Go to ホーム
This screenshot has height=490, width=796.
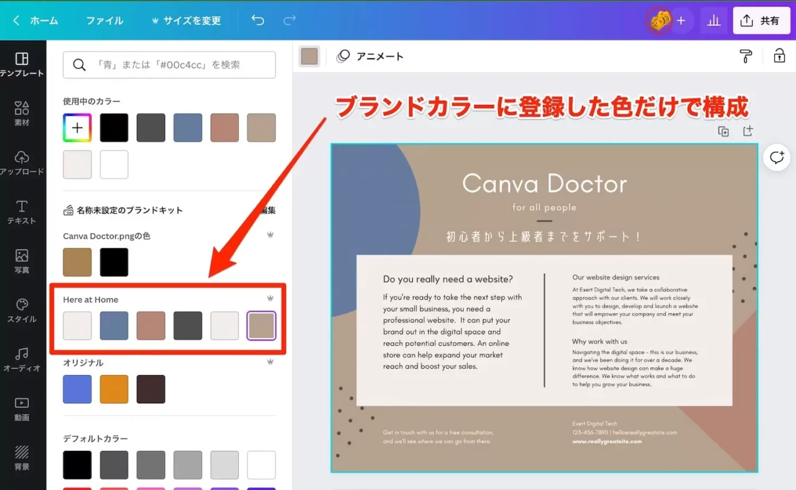tap(44, 20)
